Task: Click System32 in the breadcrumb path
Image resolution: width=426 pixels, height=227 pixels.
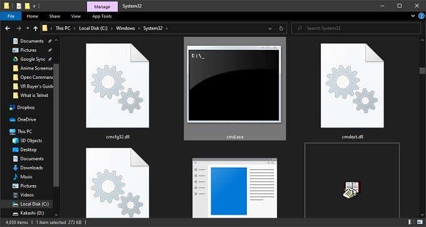Action: [x=153, y=28]
